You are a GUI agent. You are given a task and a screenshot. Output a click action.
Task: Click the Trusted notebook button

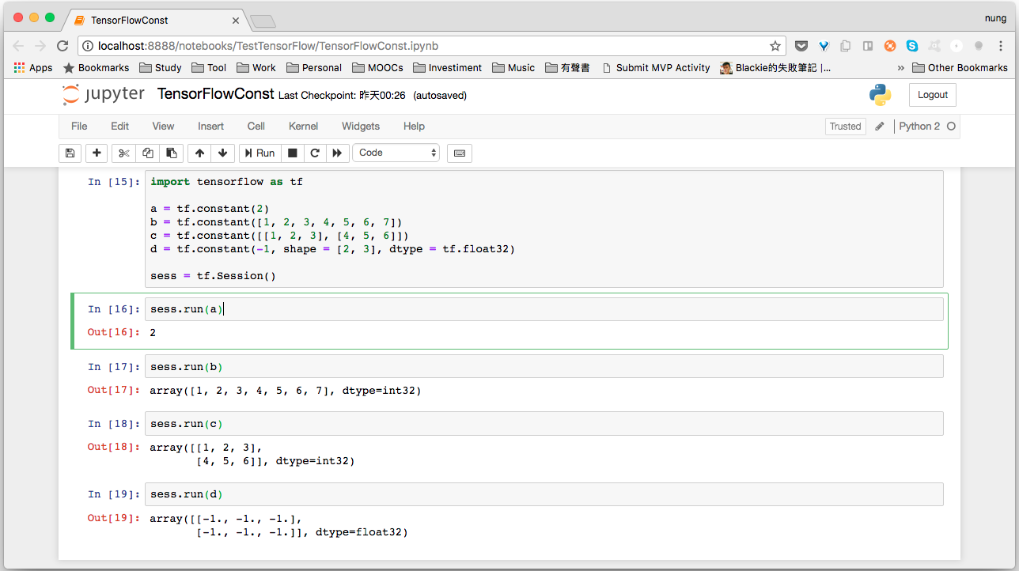(845, 127)
